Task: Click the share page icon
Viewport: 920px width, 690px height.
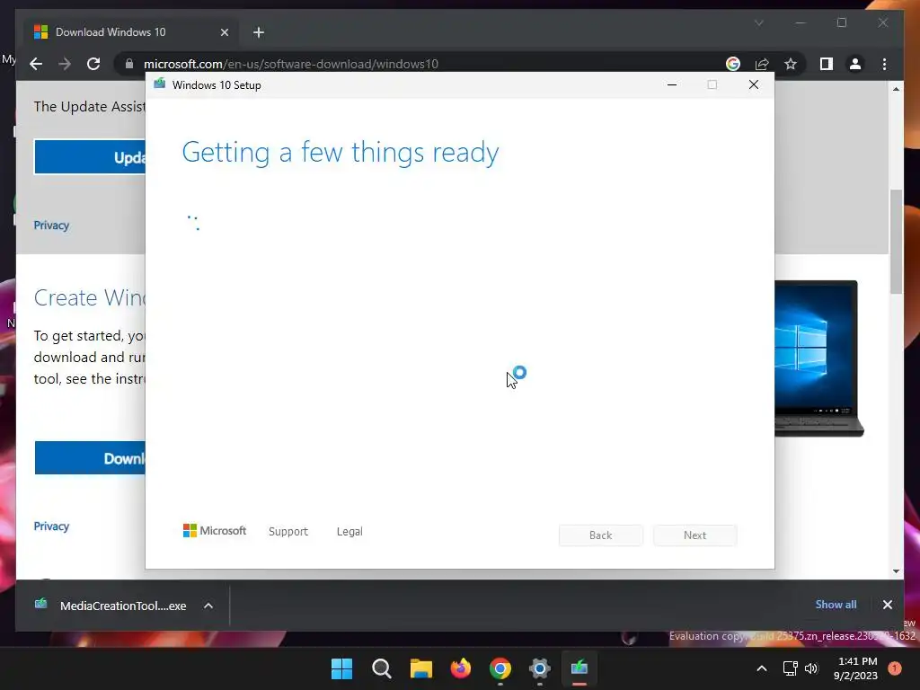Action: pos(762,64)
